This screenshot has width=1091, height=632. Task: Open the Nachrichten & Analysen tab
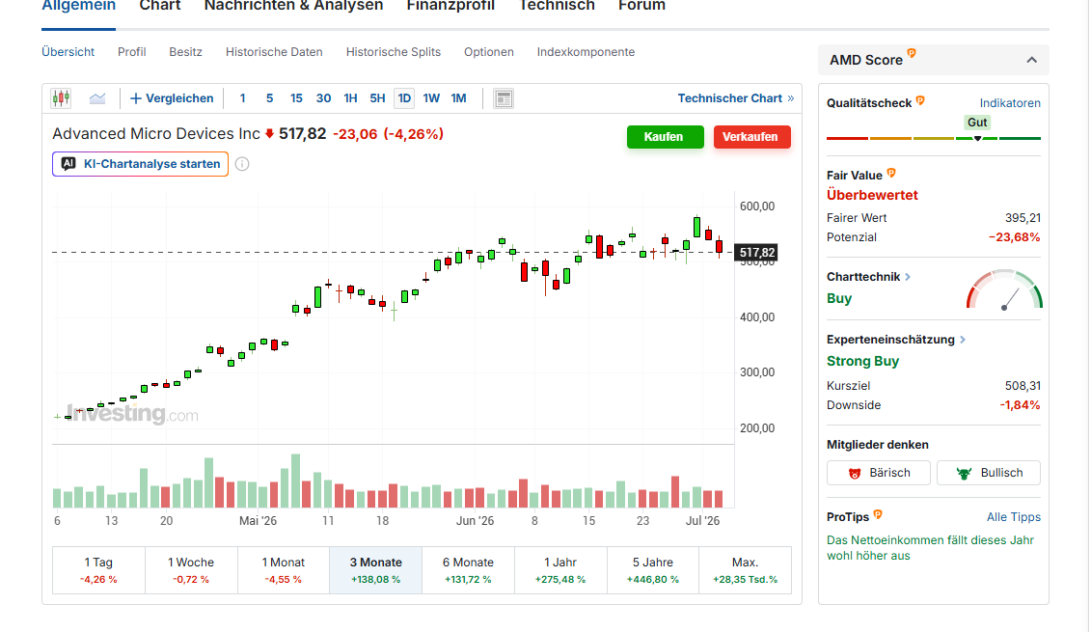click(293, 6)
